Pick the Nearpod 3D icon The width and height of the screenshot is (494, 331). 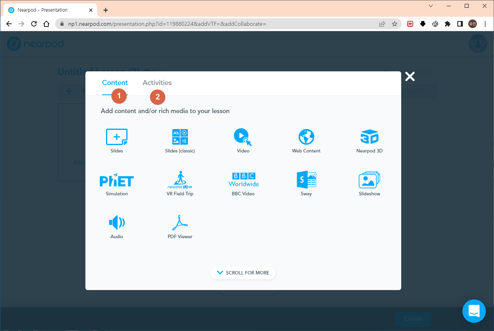coord(369,141)
